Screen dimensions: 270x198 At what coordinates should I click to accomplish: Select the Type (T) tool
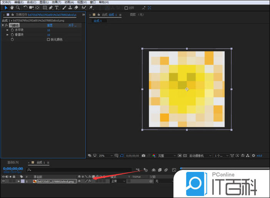pyautogui.click(x=57, y=7)
